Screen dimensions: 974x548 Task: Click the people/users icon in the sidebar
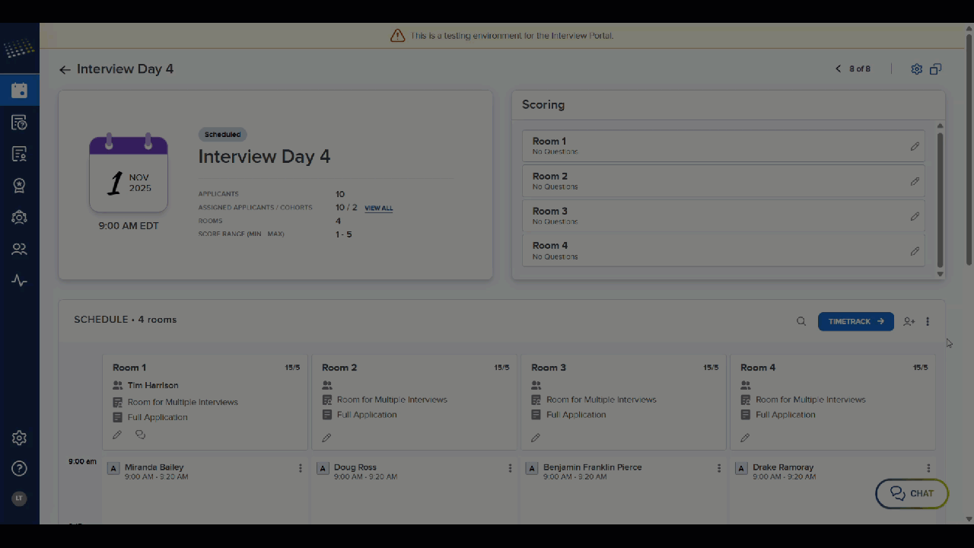click(x=19, y=249)
